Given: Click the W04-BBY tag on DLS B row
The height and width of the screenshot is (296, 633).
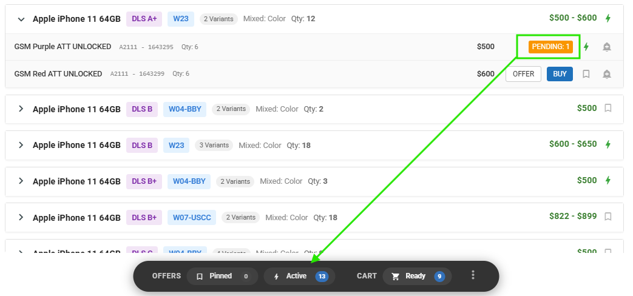Looking at the screenshot, I should coord(184,109).
